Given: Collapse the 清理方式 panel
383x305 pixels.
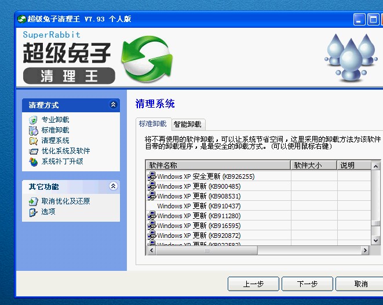Looking at the screenshot, I should [x=113, y=105].
